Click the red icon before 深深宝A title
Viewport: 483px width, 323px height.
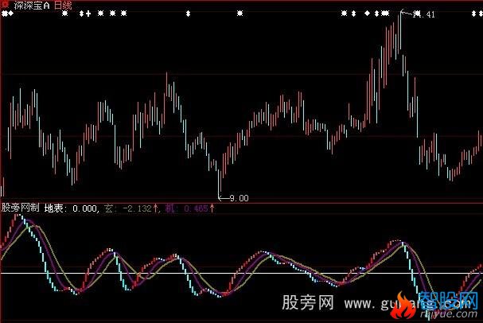[5, 5]
